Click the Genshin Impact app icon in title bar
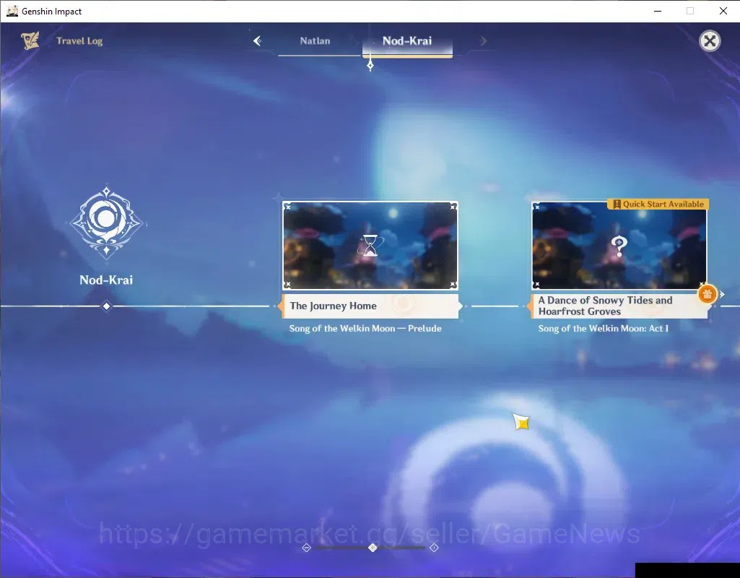740x578 pixels. pos(12,11)
